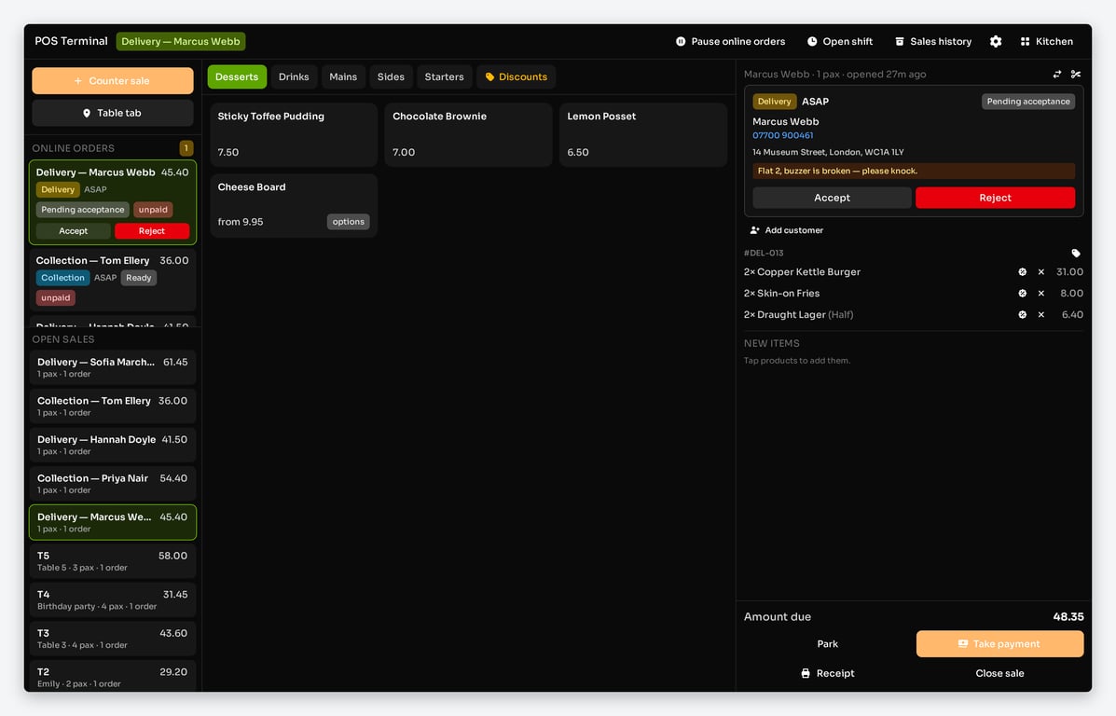Click the Ready status on Tom Ellery order

coord(139,278)
